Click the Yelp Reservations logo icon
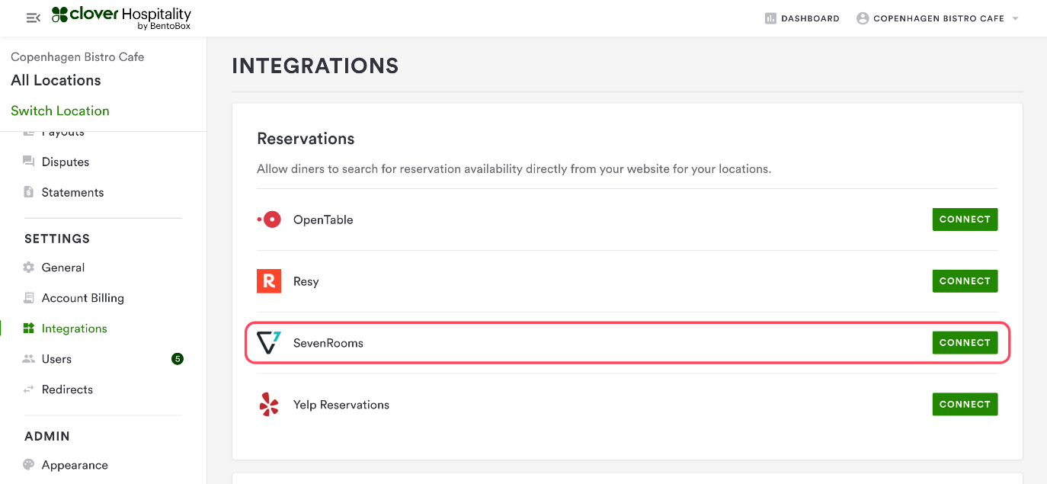This screenshot has height=484, width=1047. [x=269, y=405]
